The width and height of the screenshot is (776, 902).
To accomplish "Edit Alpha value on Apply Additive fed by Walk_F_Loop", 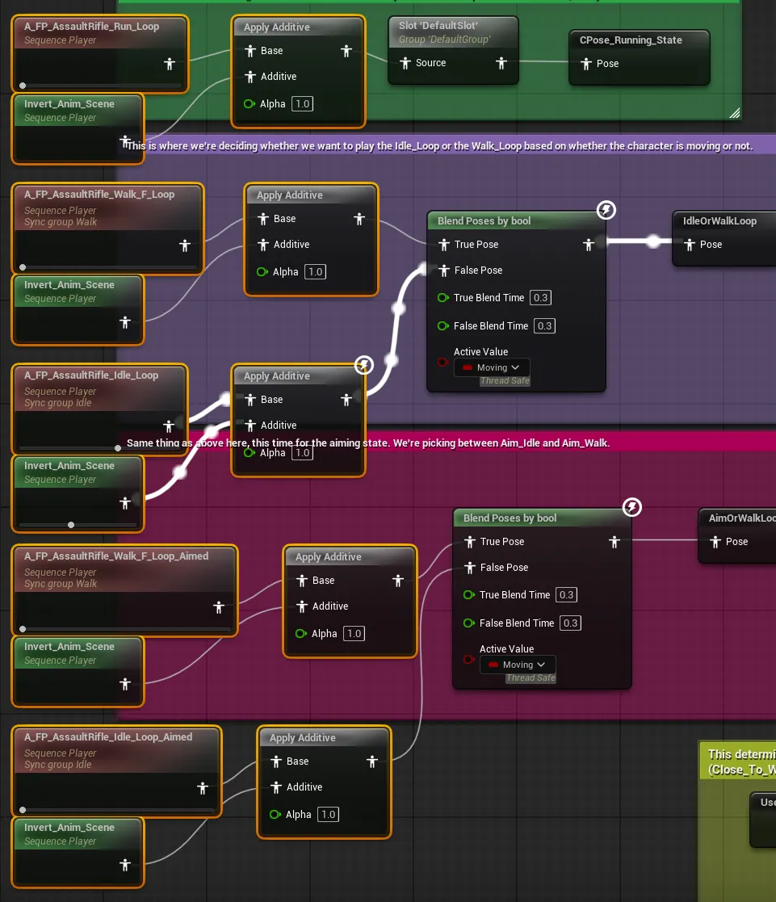I will (x=315, y=272).
